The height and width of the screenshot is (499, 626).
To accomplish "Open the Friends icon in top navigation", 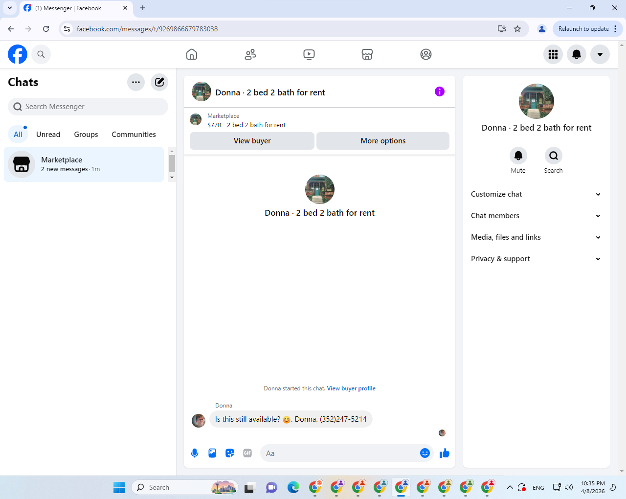I will [250, 54].
